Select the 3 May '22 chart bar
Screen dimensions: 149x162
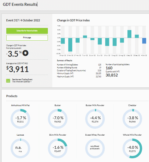[70, 45]
